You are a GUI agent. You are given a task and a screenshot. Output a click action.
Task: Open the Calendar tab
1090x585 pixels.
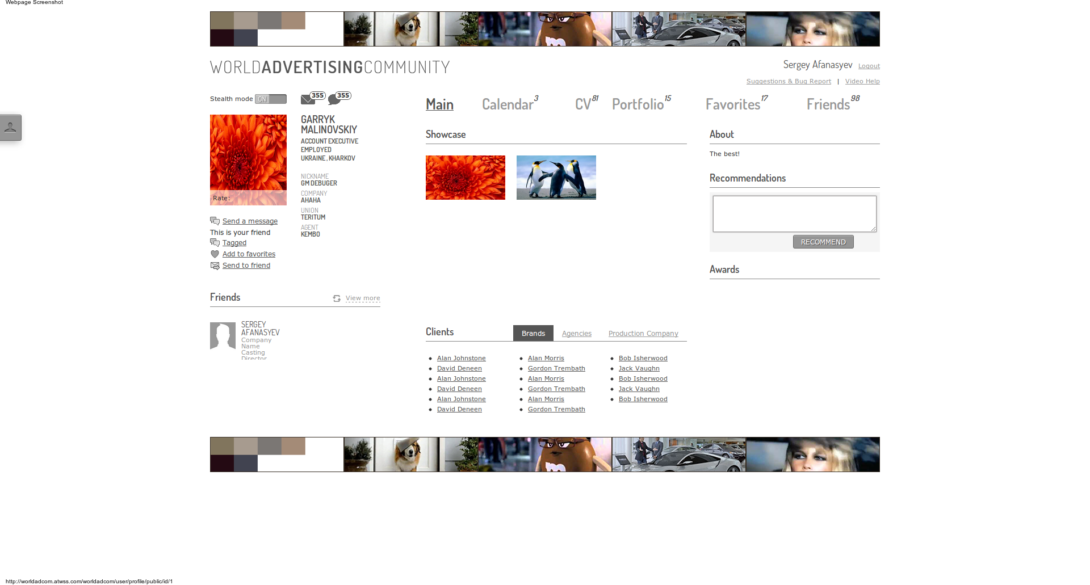[508, 104]
